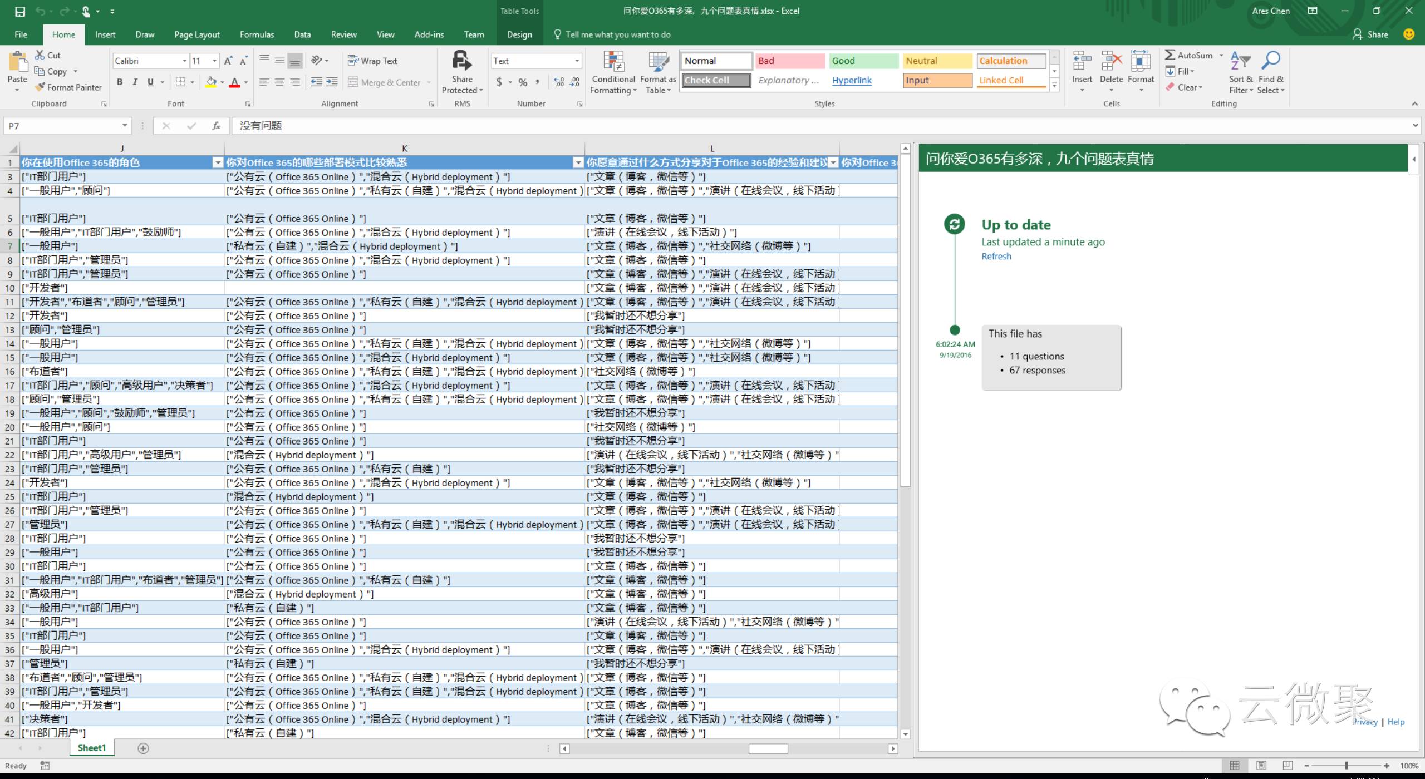Increase font size with the larger A icon
The image size is (1425, 779).
point(228,61)
